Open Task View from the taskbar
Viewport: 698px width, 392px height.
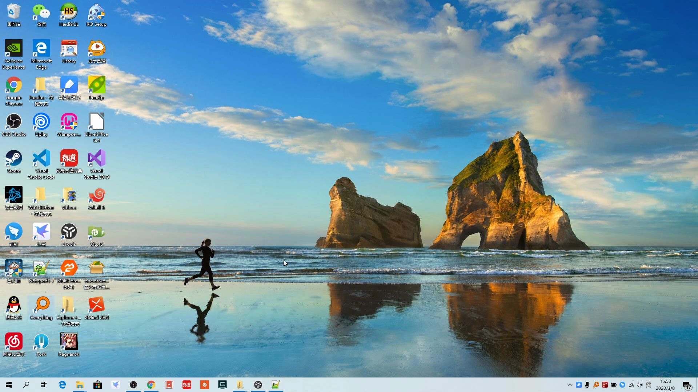44,385
